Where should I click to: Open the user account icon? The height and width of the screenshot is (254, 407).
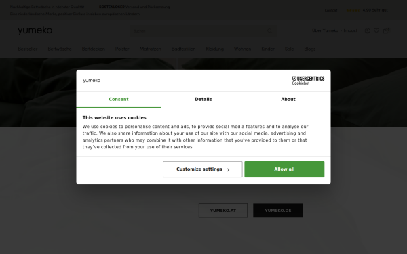(x=367, y=30)
